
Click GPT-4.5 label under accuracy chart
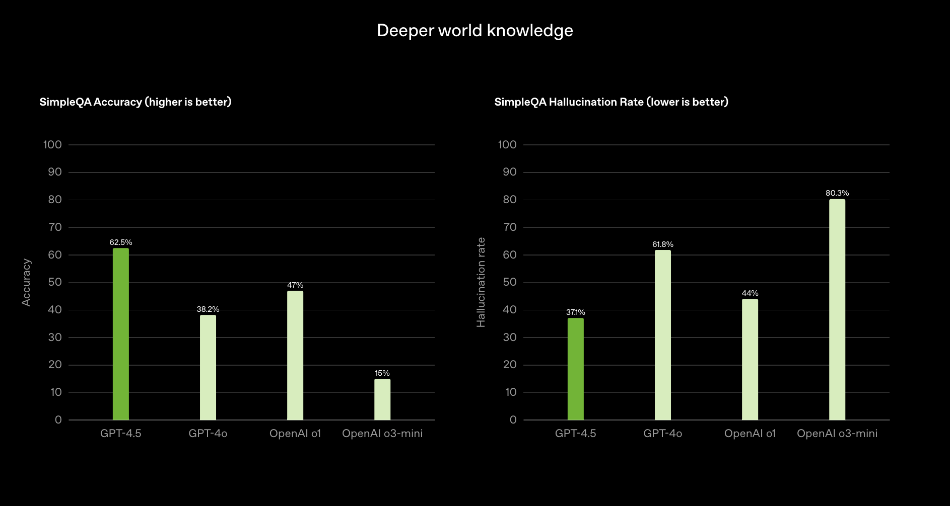(x=121, y=434)
